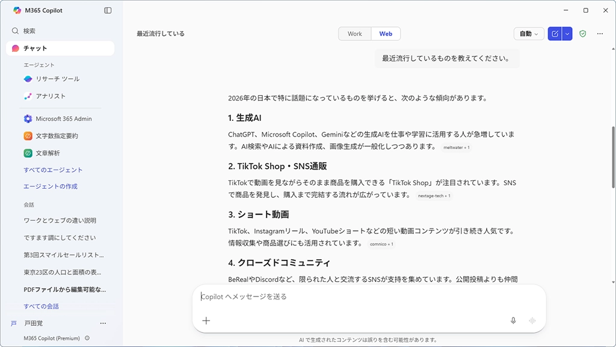
Task: Click the heading 3. ショート動画
Action: [x=259, y=214]
